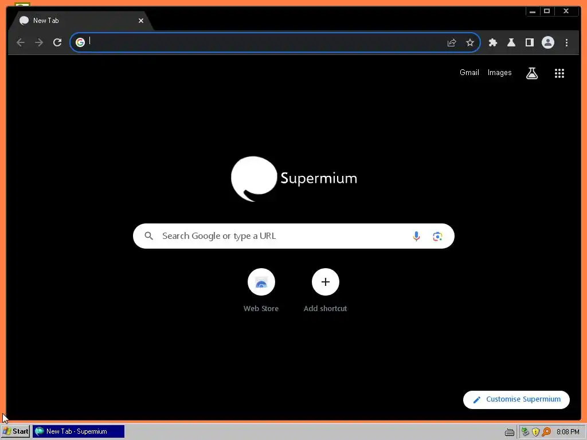Start voice search with microphone icon
Screen dimensions: 587x440
point(416,236)
